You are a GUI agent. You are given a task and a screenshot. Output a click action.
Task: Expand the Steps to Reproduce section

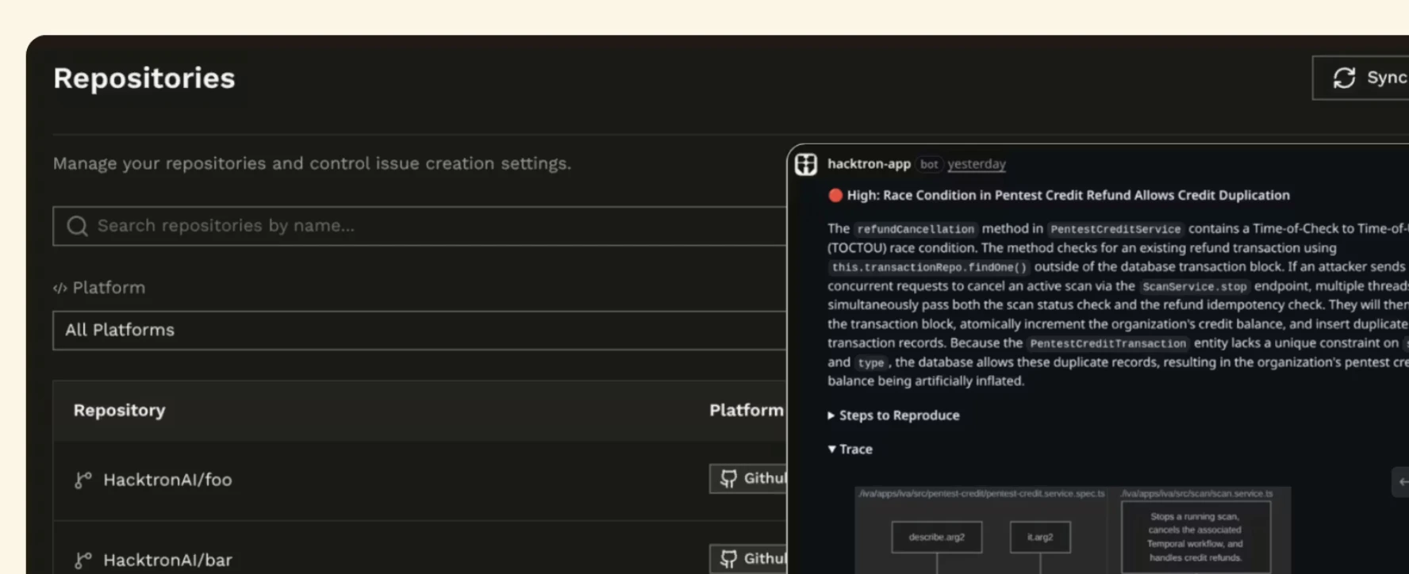(893, 415)
